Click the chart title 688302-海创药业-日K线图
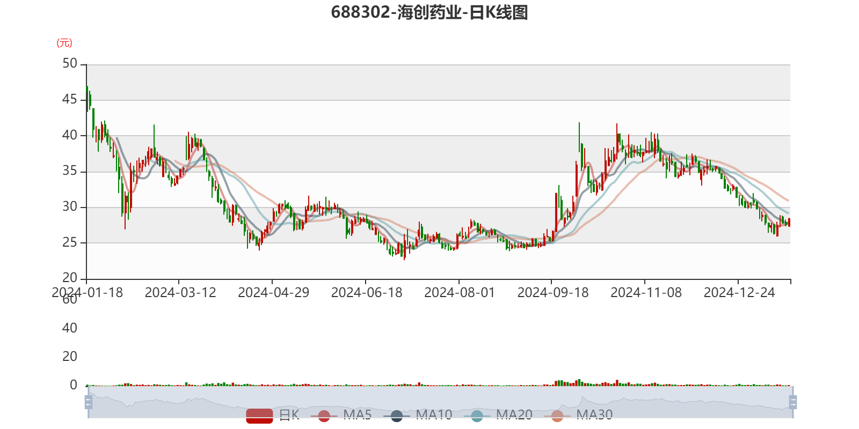The height and width of the screenshot is (429, 859). [429, 12]
